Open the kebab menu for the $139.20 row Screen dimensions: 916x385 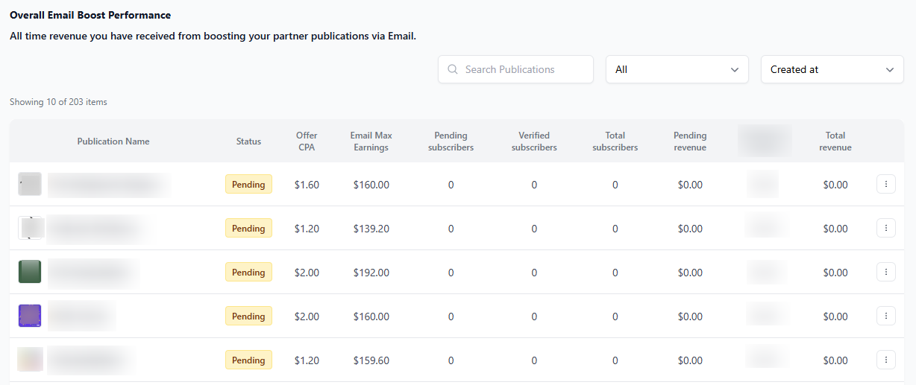(885, 229)
